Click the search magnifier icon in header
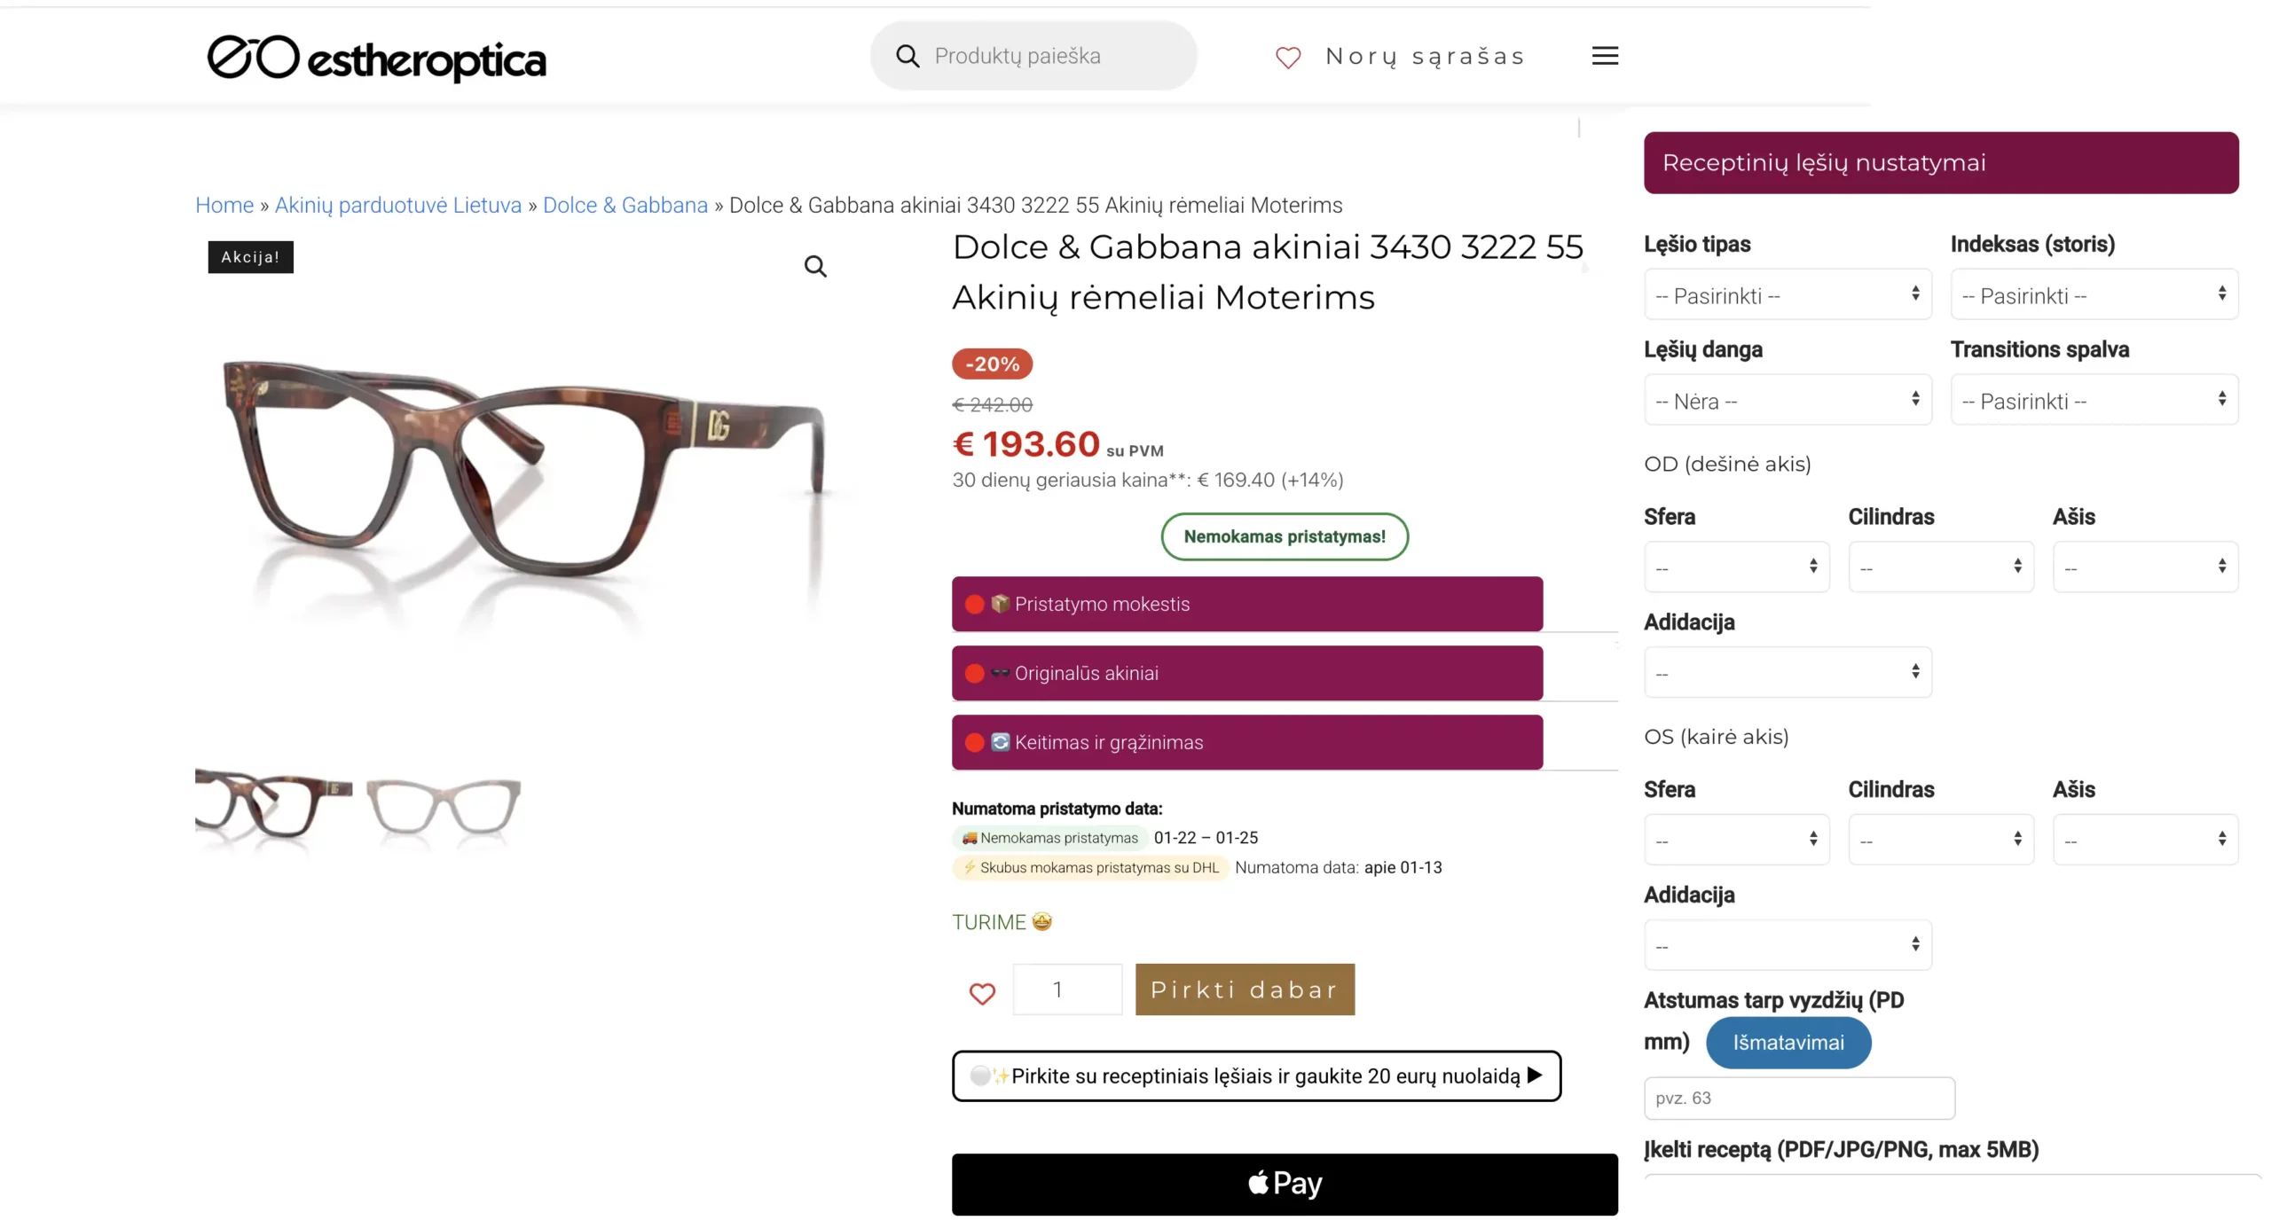The image size is (2271, 1228). [908, 56]
